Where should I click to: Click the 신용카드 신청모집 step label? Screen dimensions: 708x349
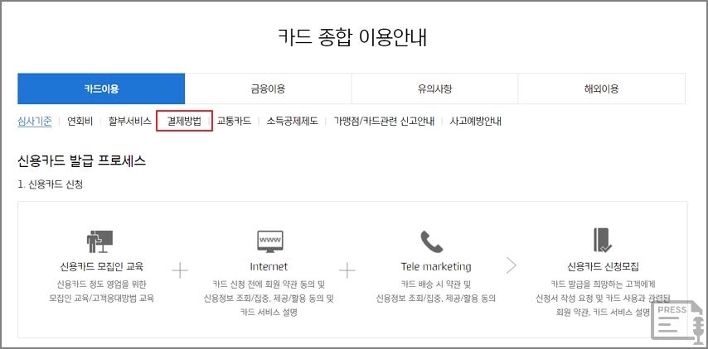pyautogui.click(x=603, y=266)
